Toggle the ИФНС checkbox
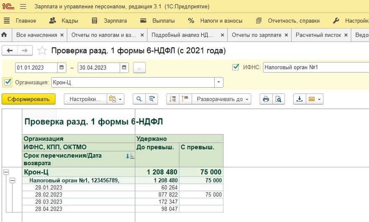This screenshot has height=222, width=369. [236, 67]
